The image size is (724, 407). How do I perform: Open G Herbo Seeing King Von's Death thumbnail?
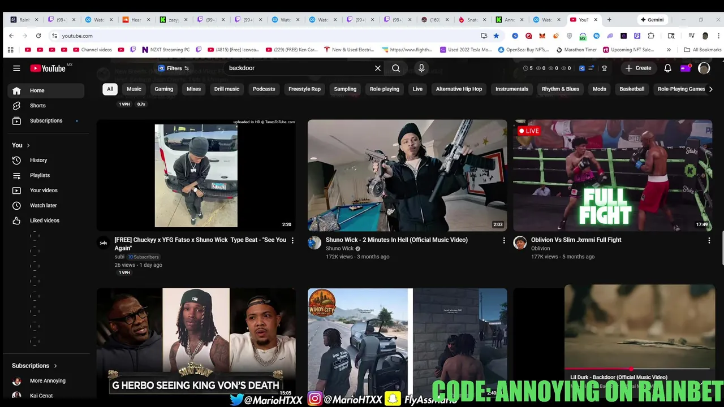(196, 344)
